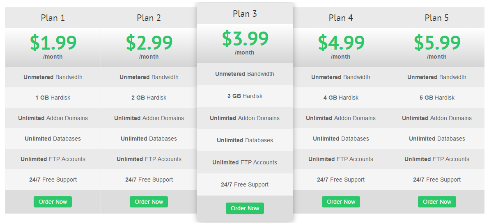Click Order Now button for Plan 2
Viewport: 489px width, 223px height.
coord(149,202)
